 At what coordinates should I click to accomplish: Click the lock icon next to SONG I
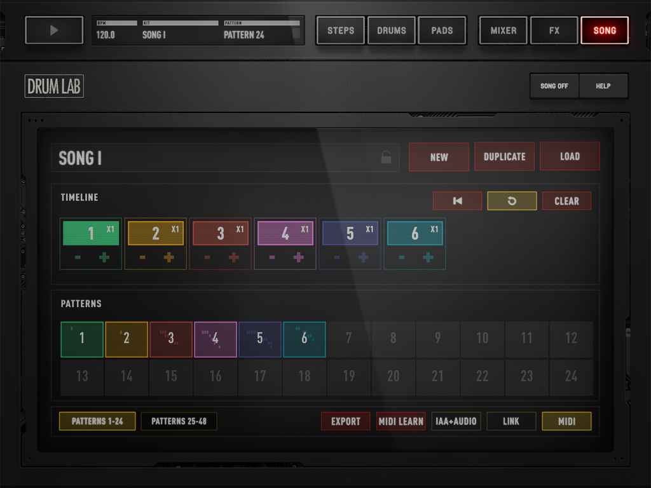pyautogui.click(x=385, y=157)
